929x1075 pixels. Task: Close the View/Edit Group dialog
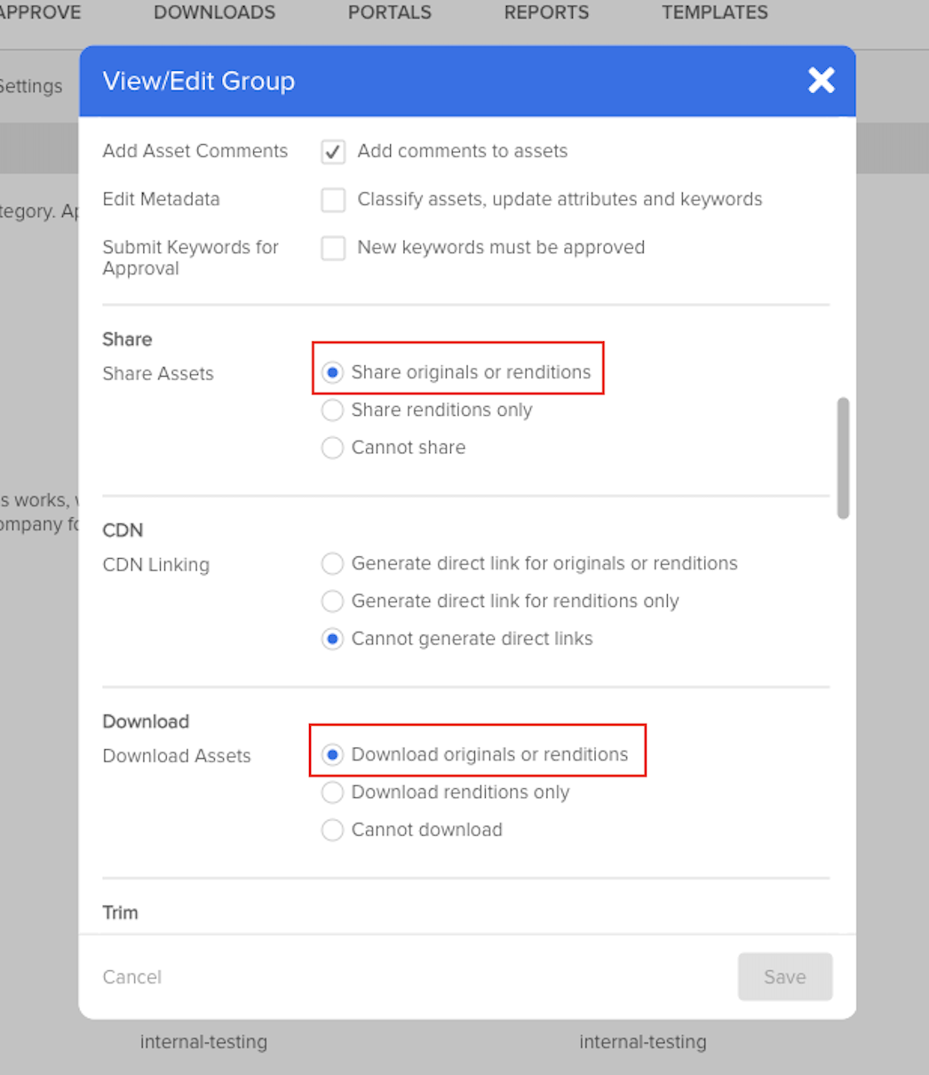[x=822, y=81]
